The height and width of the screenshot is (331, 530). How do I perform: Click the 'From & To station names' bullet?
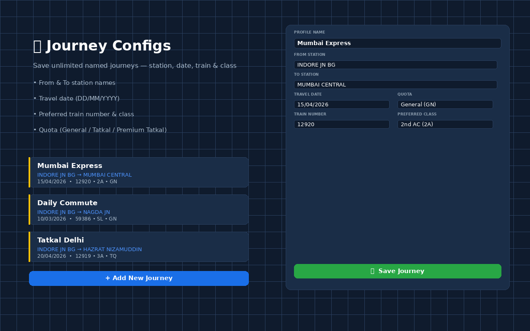point(74,83)
